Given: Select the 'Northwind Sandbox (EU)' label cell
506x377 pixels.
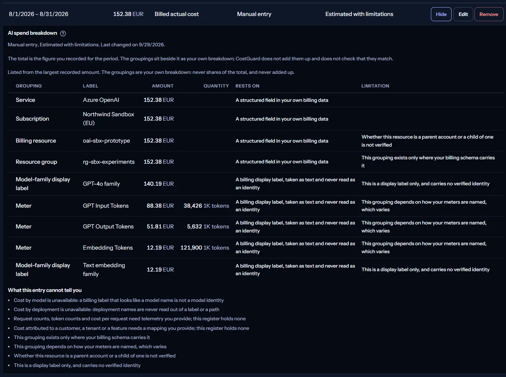Looking at the screenshot, I should point(109,119).
